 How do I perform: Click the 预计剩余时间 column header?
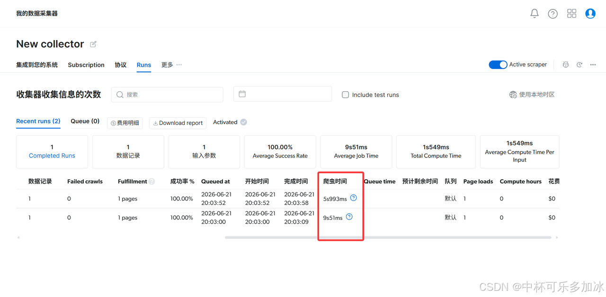pos(420,182)
